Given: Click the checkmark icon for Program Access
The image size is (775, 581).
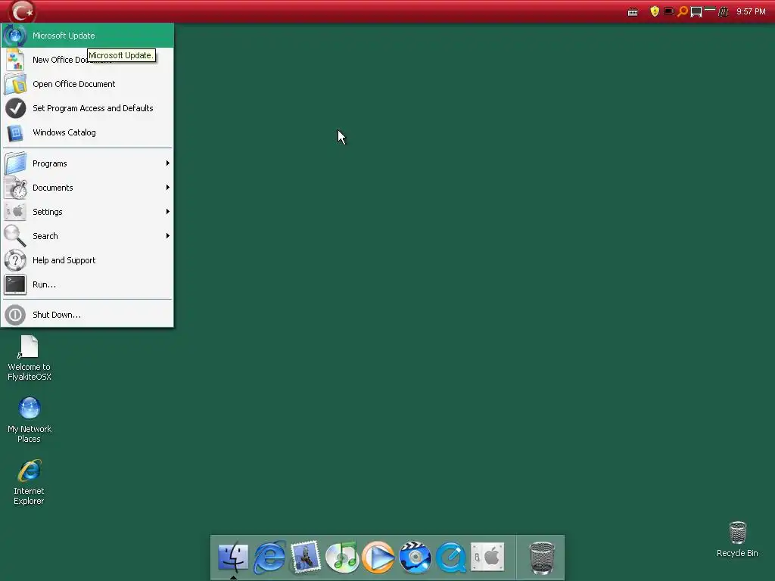Looking at the screenshot, I should pos(15,108).
